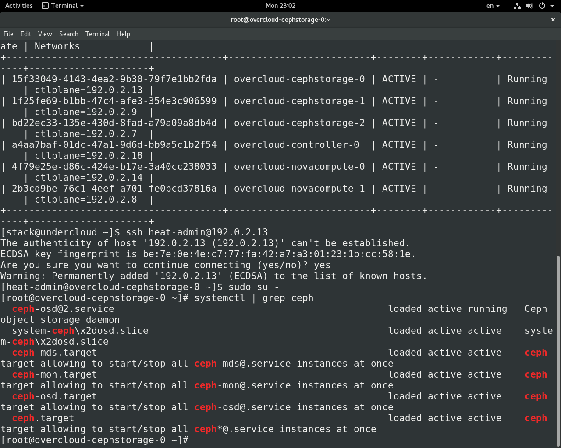
Task: Open the Help menu
Action: click(x=123, y=34)
